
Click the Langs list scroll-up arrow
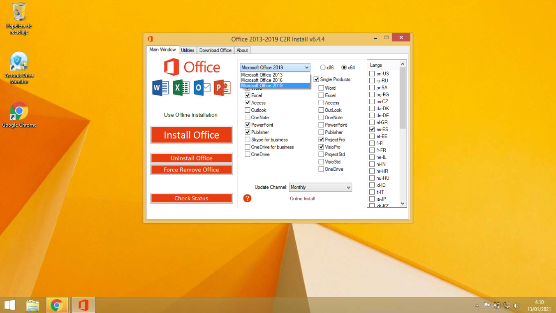pos(403,64)
